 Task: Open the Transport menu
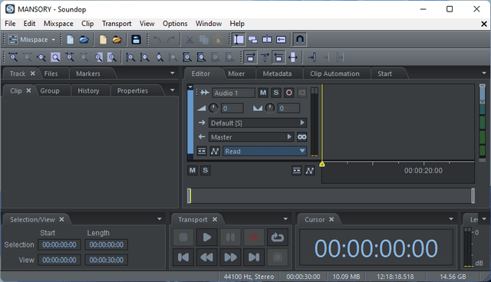(x=117, y=24)
